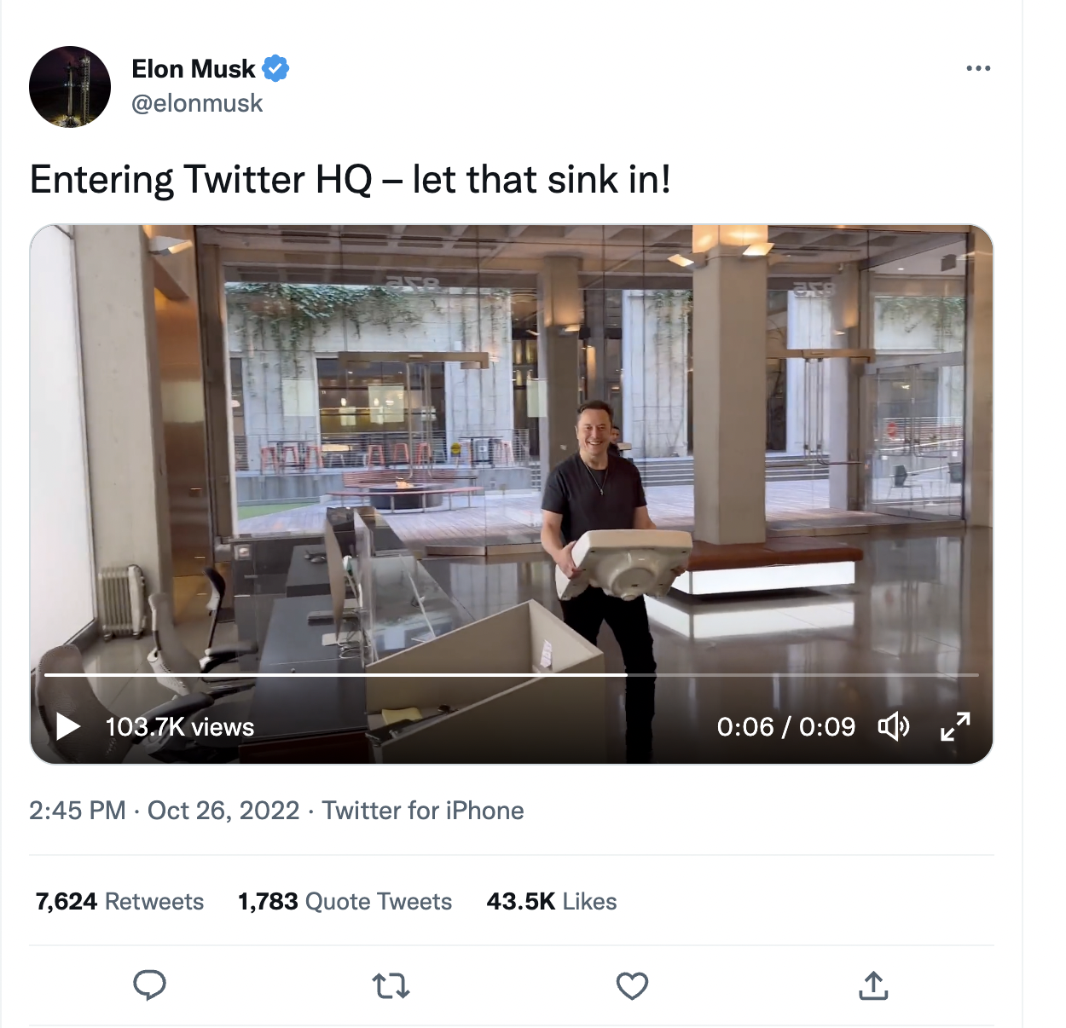Click the Elon Musk display name
Viewport: 1066px width, 1028px height.
pos(194,69)
